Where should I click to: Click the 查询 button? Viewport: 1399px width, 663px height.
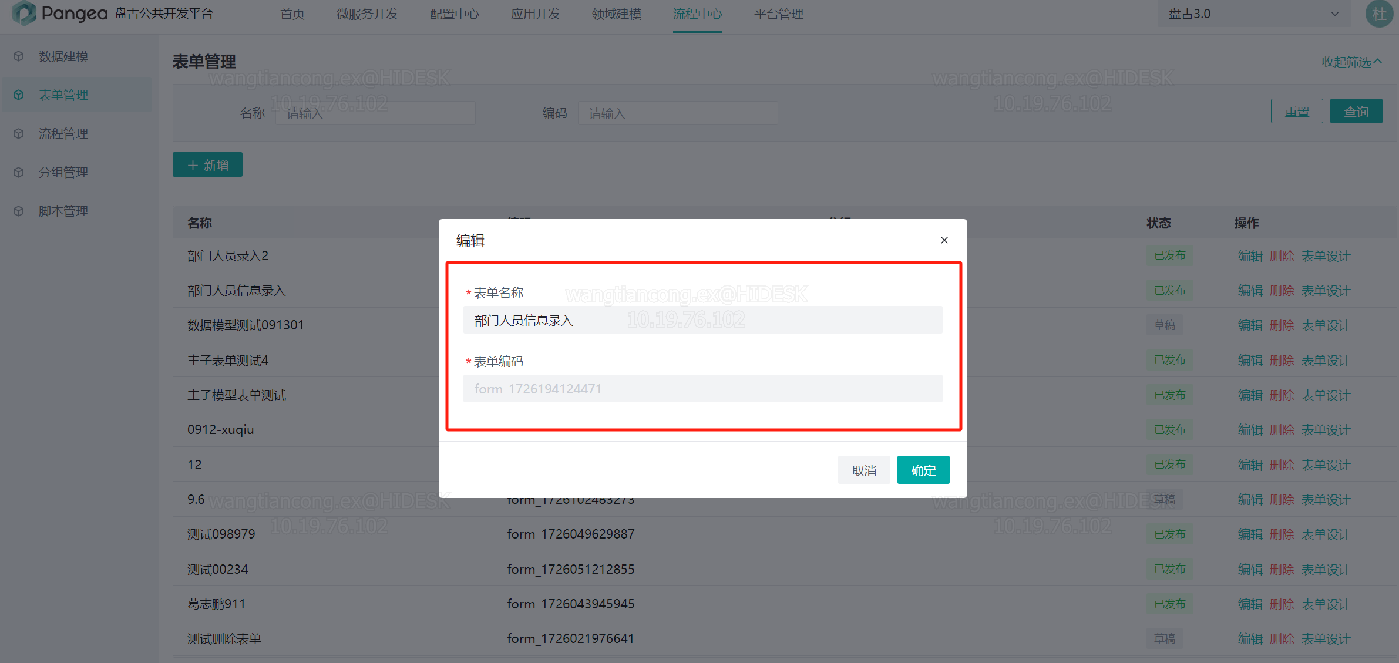tap(1356, 112)
